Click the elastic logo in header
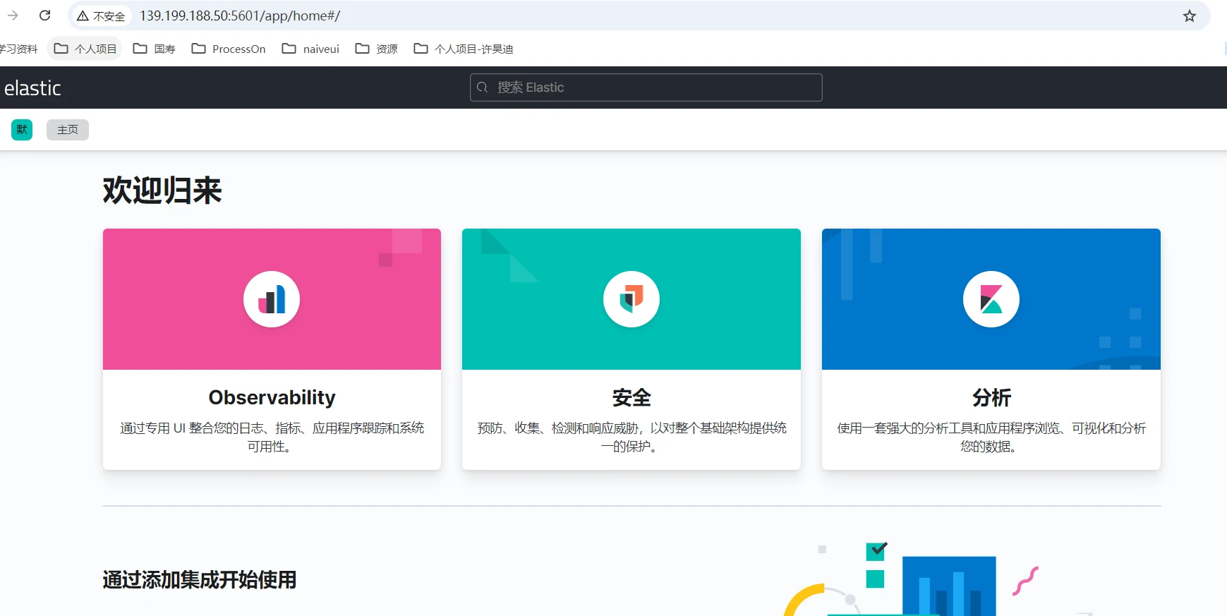Image resolution: width=1227 pixels, height=616 pixels. click(32, 88)
